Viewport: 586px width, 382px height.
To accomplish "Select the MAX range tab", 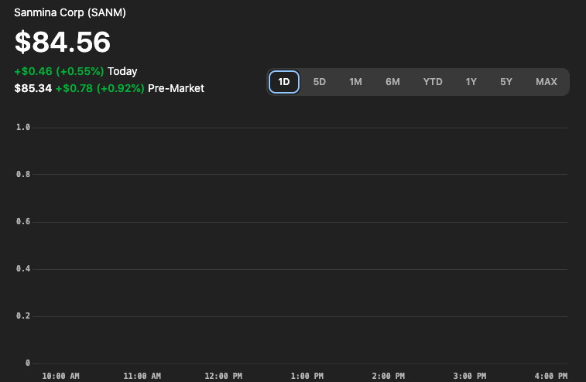I will click(x=547, y=82).
